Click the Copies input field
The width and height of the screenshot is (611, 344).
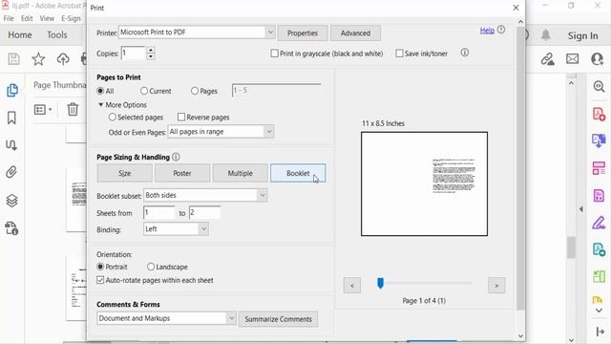click(x=134, y=54)
